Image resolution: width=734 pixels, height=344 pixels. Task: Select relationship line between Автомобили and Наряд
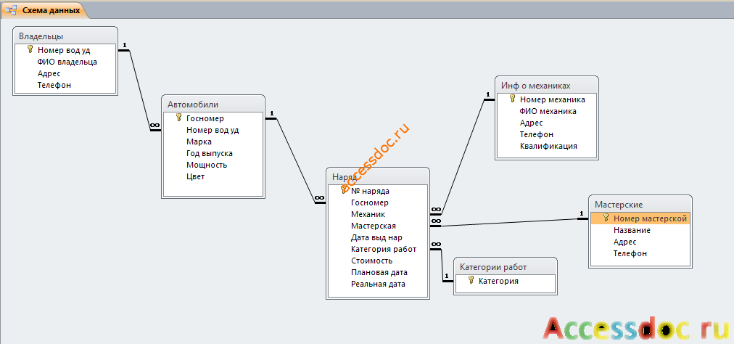pyautogui.click(x=297, y=161)
